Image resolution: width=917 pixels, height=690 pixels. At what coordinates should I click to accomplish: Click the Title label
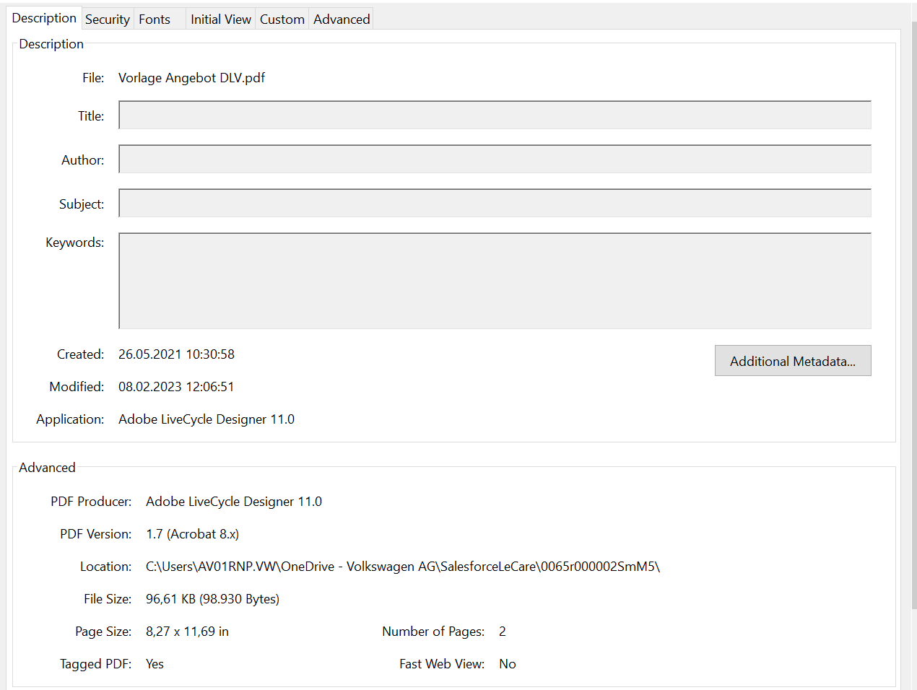tap(91, 116)
